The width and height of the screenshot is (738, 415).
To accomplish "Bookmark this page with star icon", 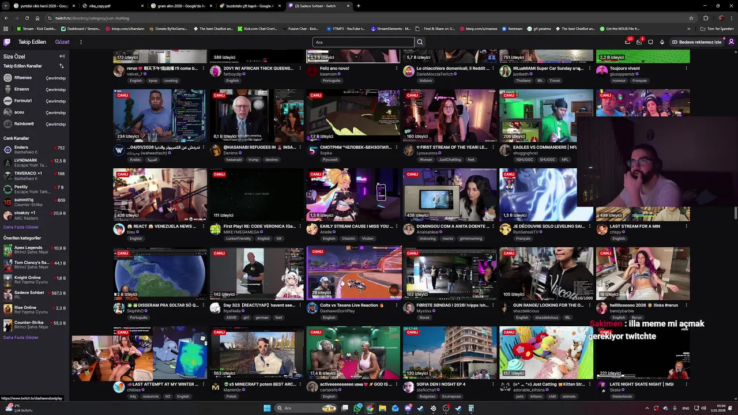I will (x=691, y=18).
